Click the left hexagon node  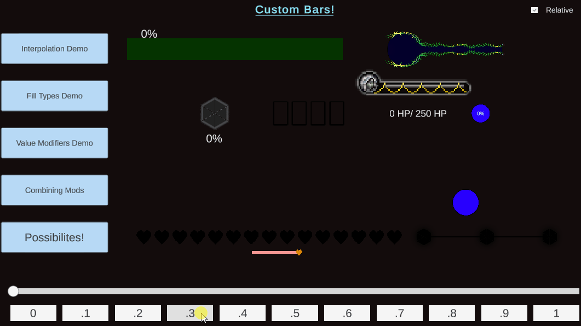tap(424, 237)
